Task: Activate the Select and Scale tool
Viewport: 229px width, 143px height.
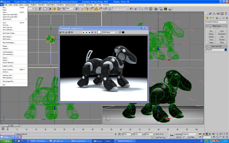Action: pos(63,9)
